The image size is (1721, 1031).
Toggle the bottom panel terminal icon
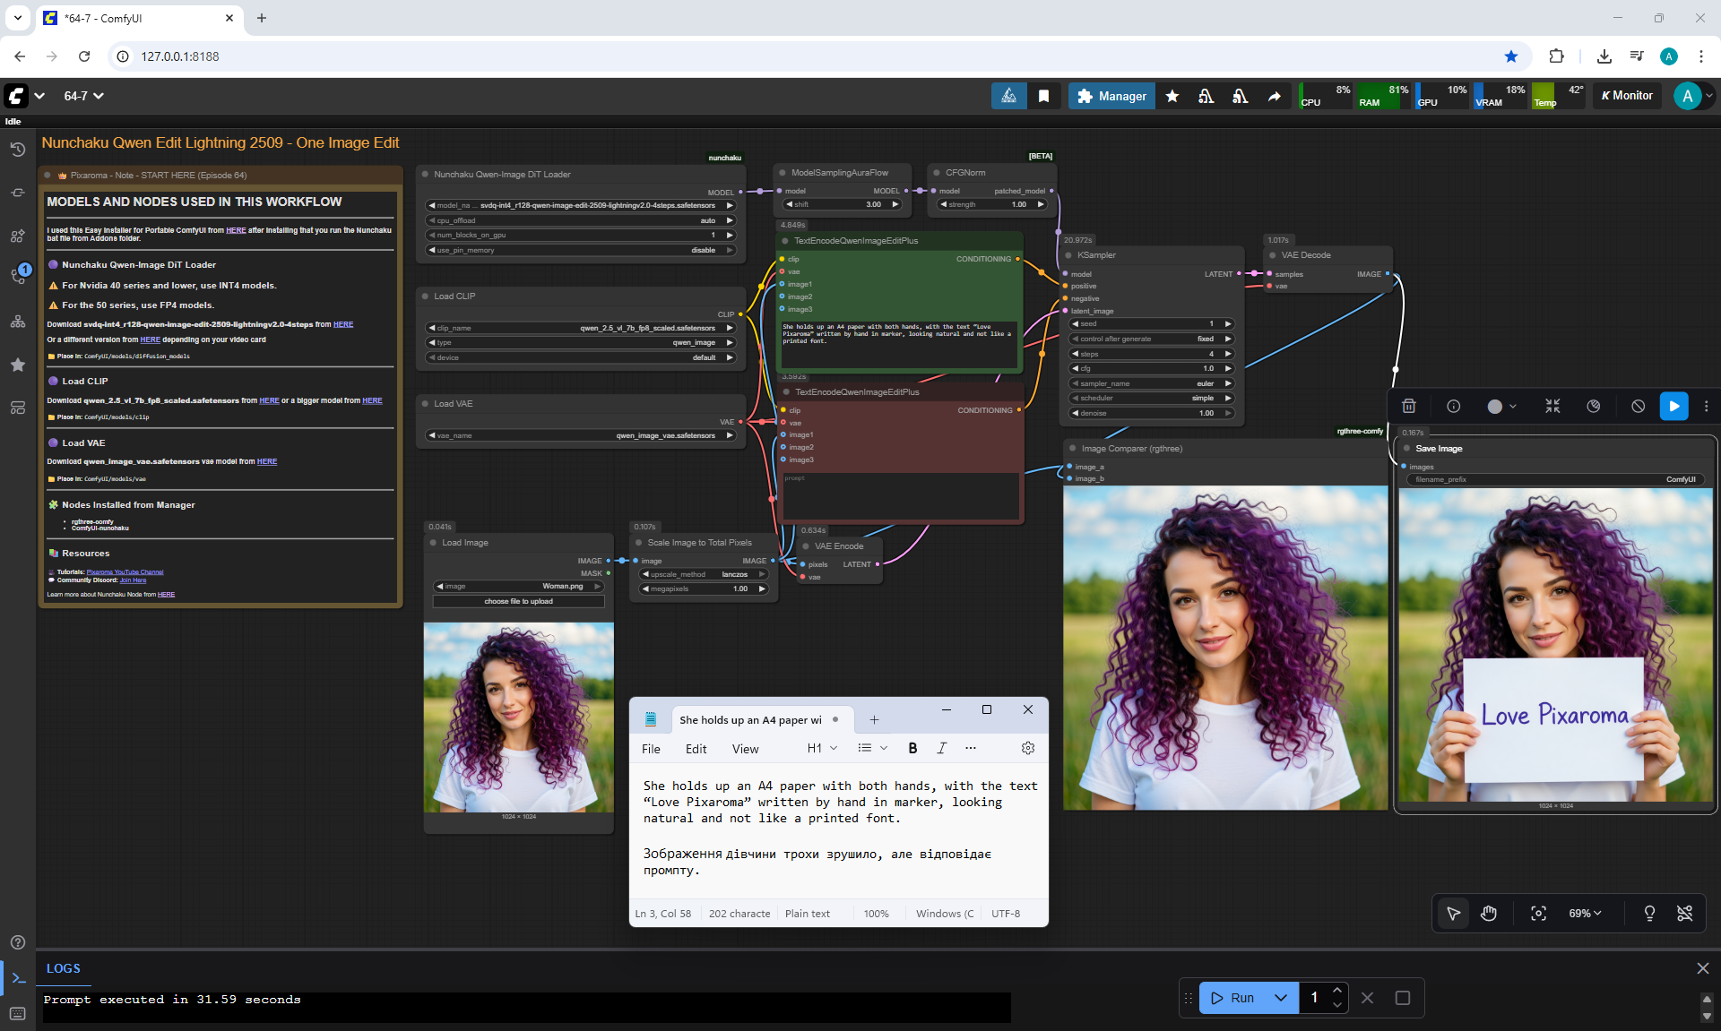(18, 977)
